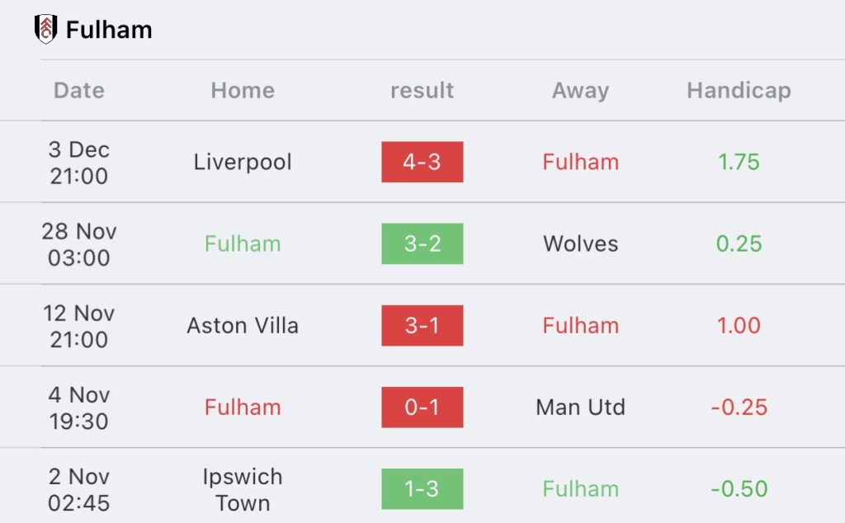Click the Ipswich Town team name
Image resolution: width=845 pixels, height=523 pixels.
coord(243,490)
